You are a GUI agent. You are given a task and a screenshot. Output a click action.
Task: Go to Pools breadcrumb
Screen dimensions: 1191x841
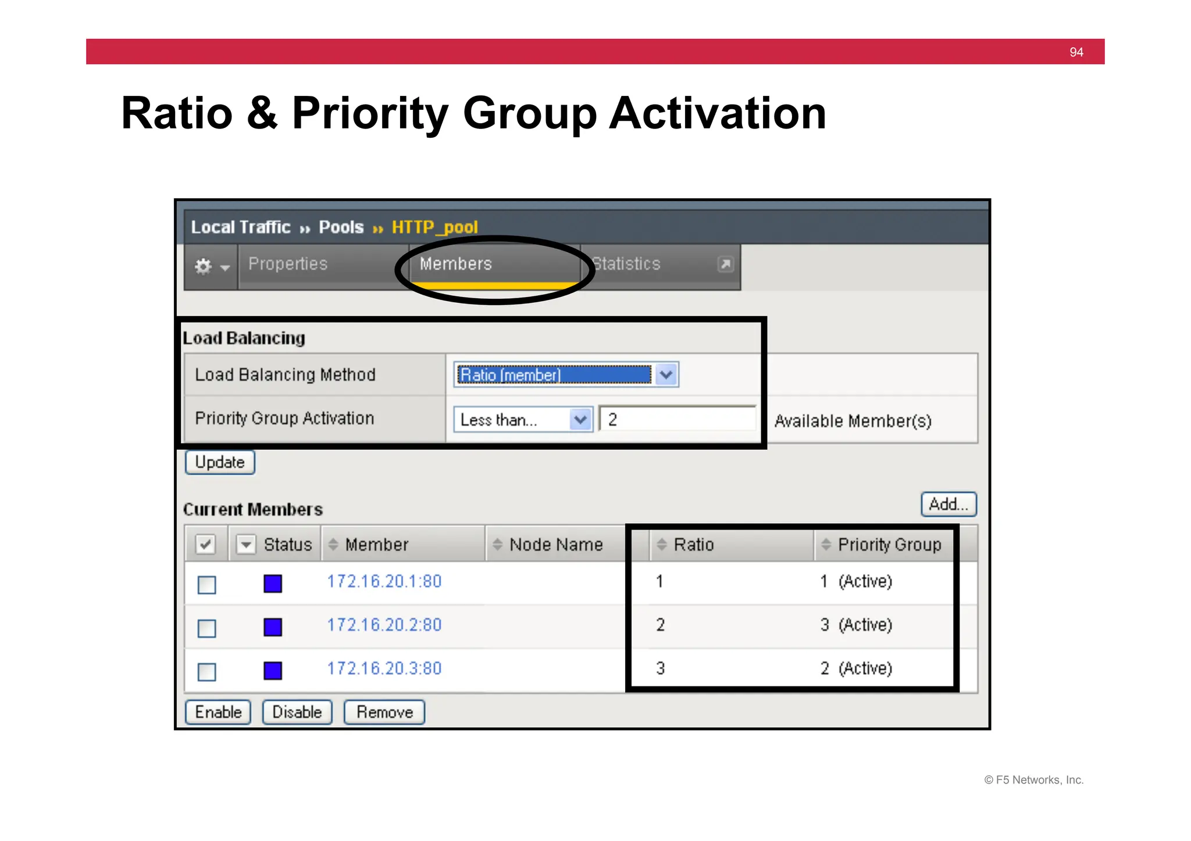tap(341, 227)
